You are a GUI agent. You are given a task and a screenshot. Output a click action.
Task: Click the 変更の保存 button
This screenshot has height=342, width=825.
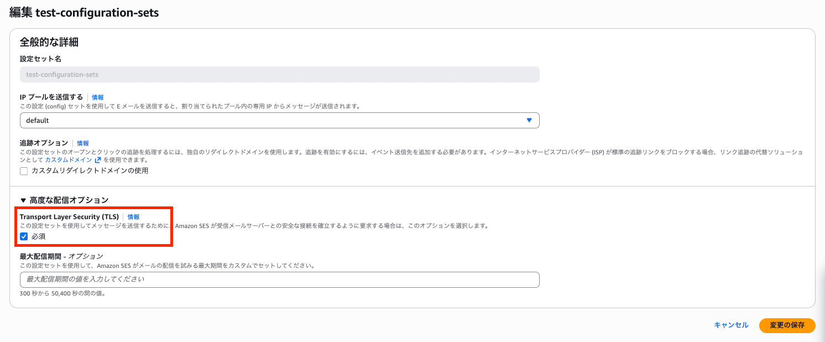(x=787, y=325)
